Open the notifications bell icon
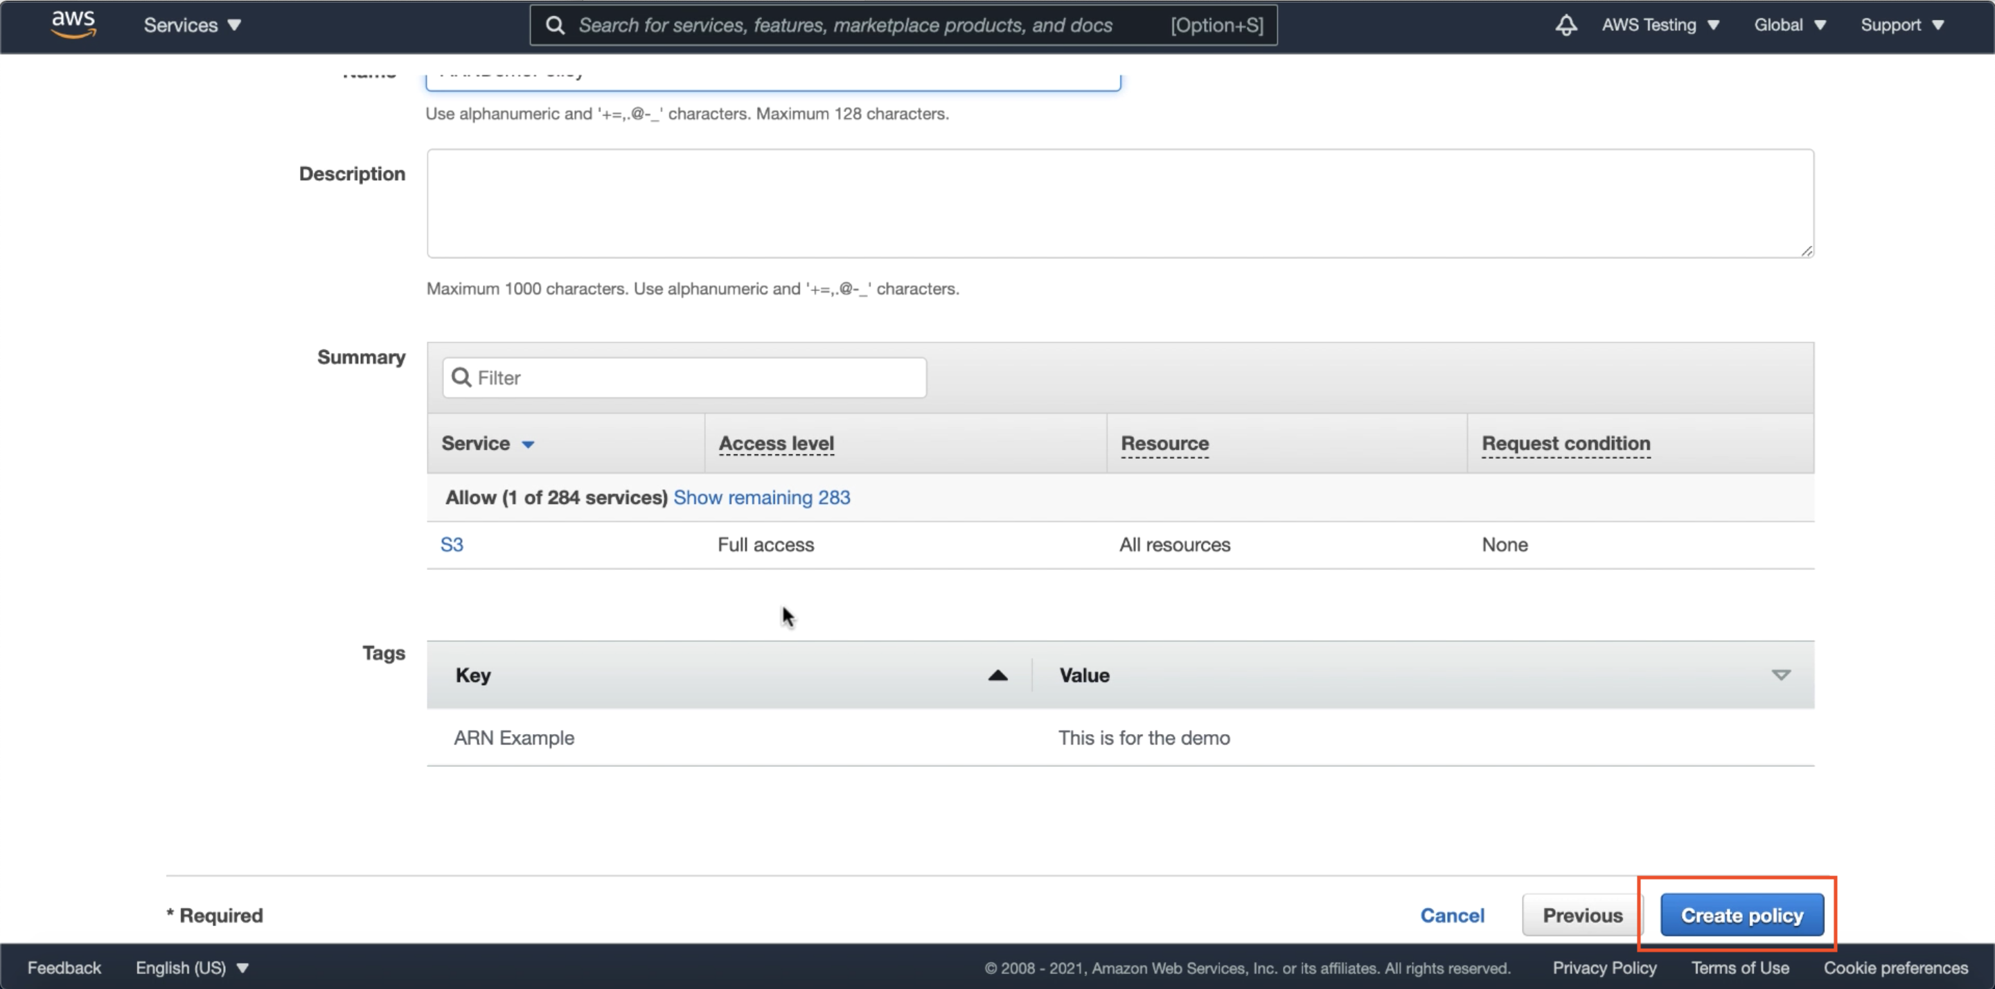The width and height of the screenshot is (1995, 989). click(x=1566, y=25)
